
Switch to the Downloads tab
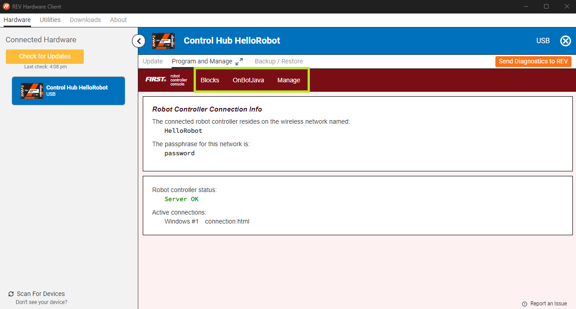coord(85,20)
